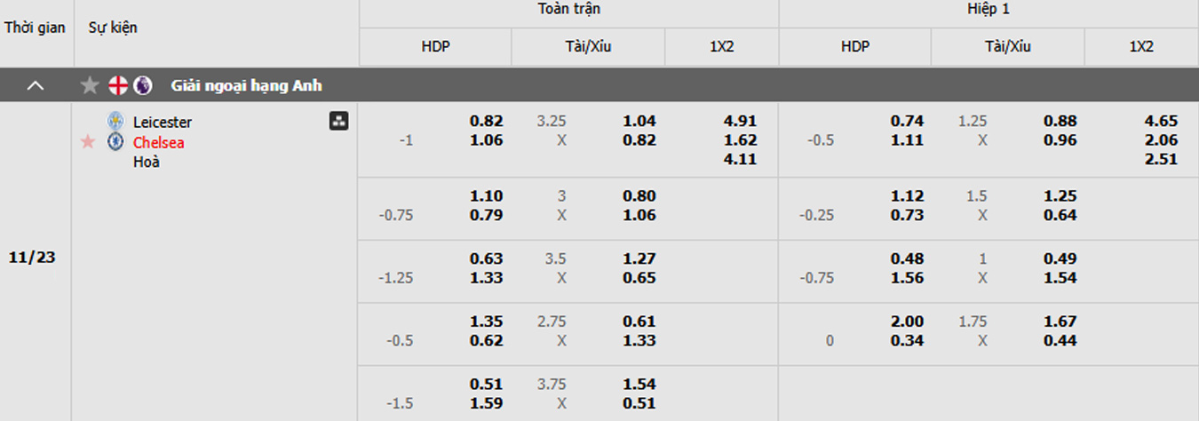Select Leicester win odds 4.91
This screenshot has width=1199, height=421.
tap(741, 122)
